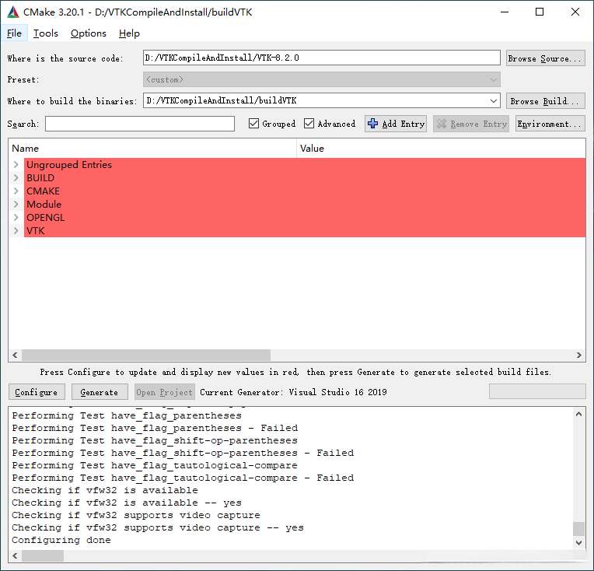Viewport: 594px width, 571px height.
Task: Select the Module group row text
Action: click(44, 205)
